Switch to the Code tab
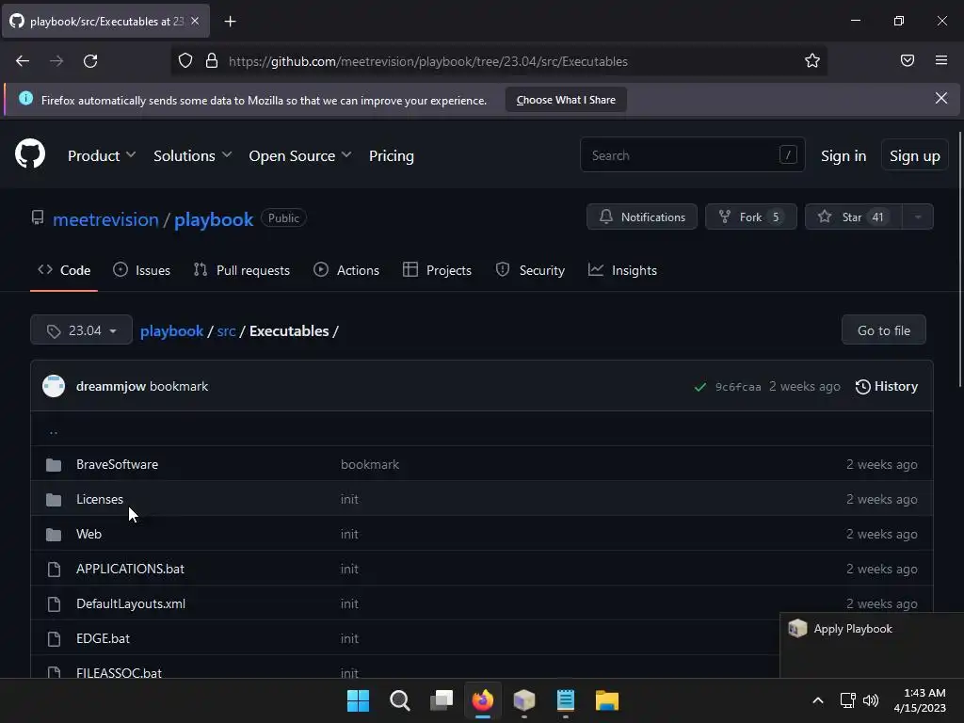Image resolution: width=964 pixels, height=723 pixels. [x=64, y=270]
